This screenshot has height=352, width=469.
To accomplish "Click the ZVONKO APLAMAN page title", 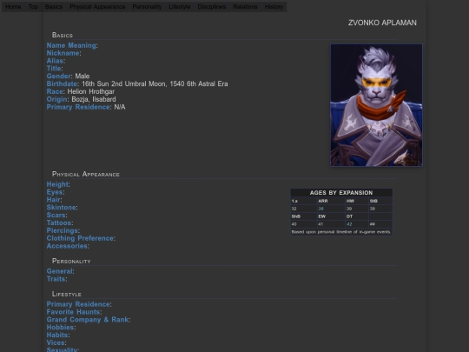I will 382,23.
